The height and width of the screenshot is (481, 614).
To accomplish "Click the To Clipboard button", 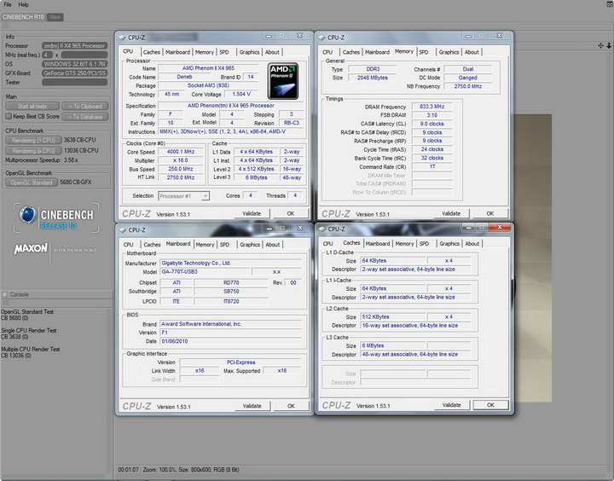I will (x=84, y=106).
